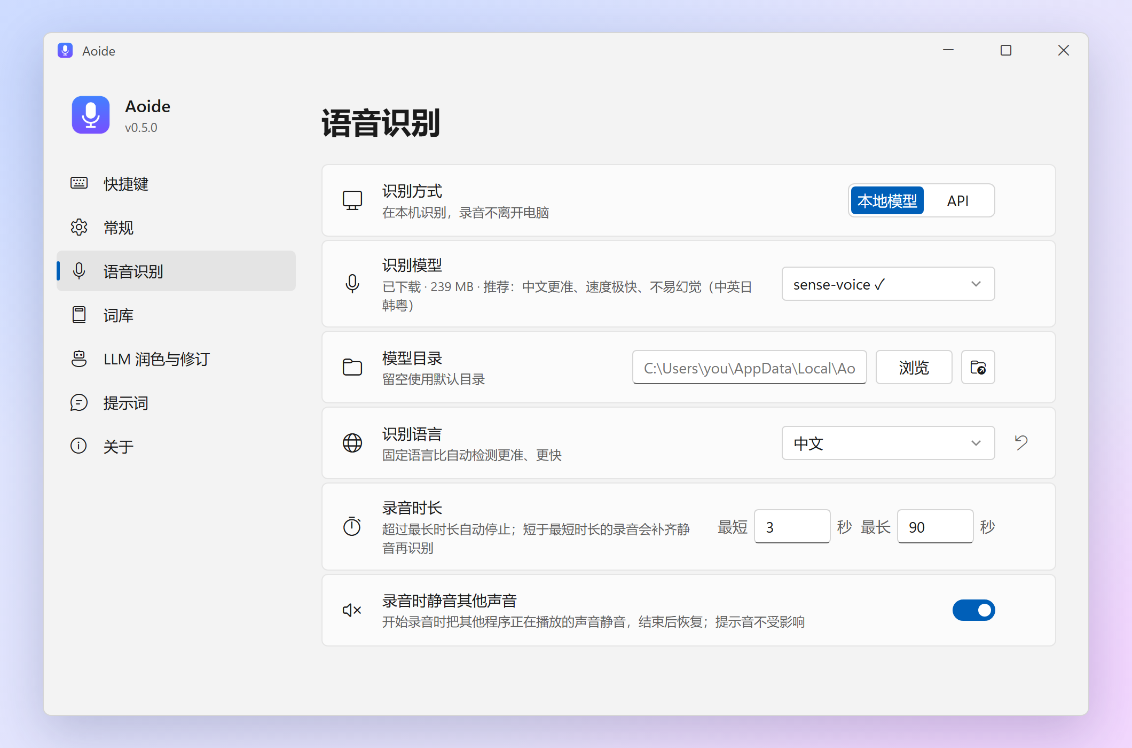Click the stopwatch icon beside 录音时长

[x=352, y=527]
